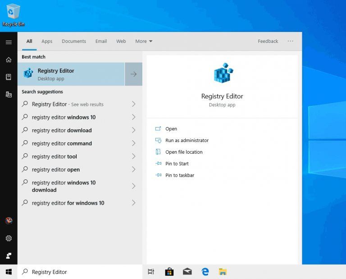Click the Task View taskbar icon
The image size is (346, 279).
tap(151, 272)
